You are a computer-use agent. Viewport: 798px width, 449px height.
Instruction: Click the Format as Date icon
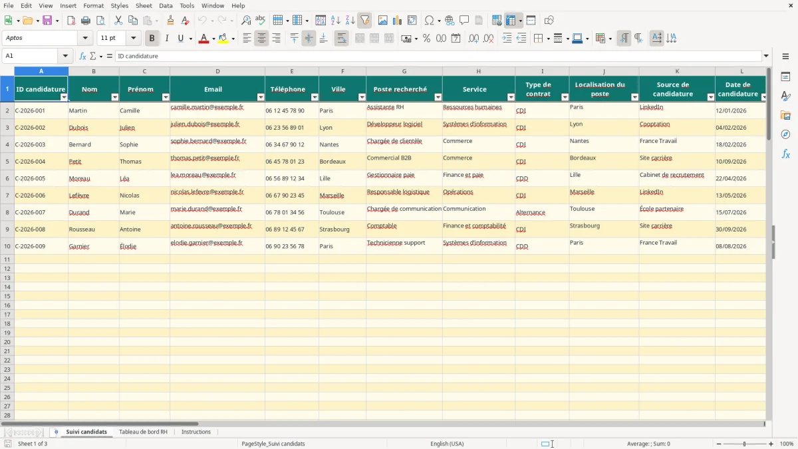[456, 39]
